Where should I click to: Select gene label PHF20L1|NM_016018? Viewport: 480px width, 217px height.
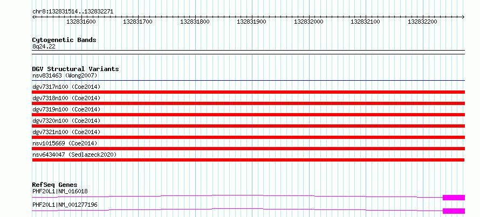click(60, 192)
